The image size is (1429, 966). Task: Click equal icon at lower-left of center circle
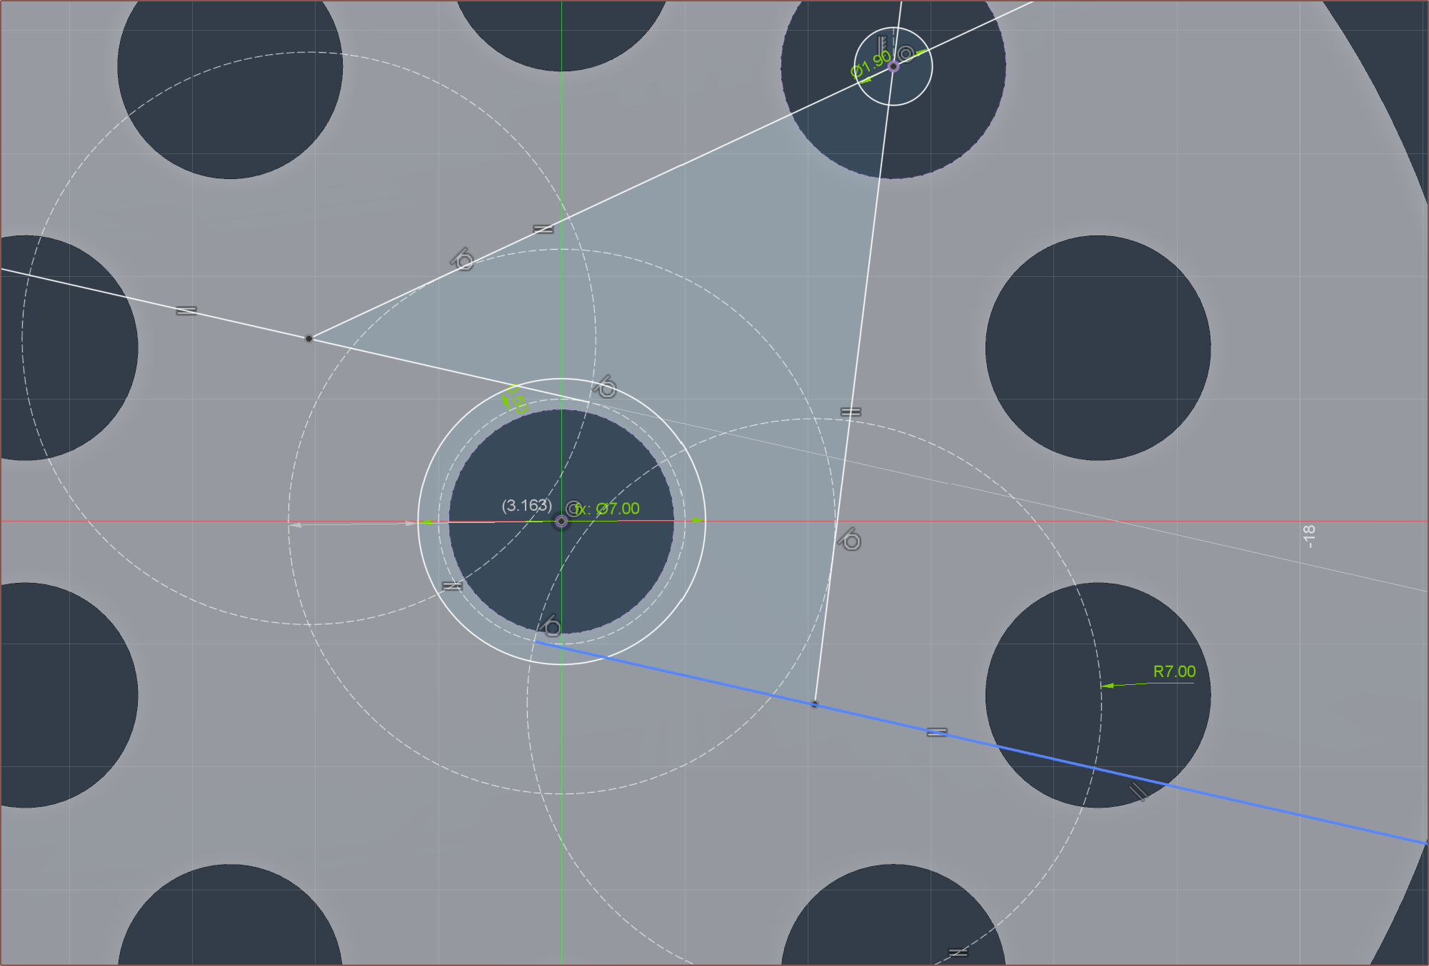coord(452,586)
